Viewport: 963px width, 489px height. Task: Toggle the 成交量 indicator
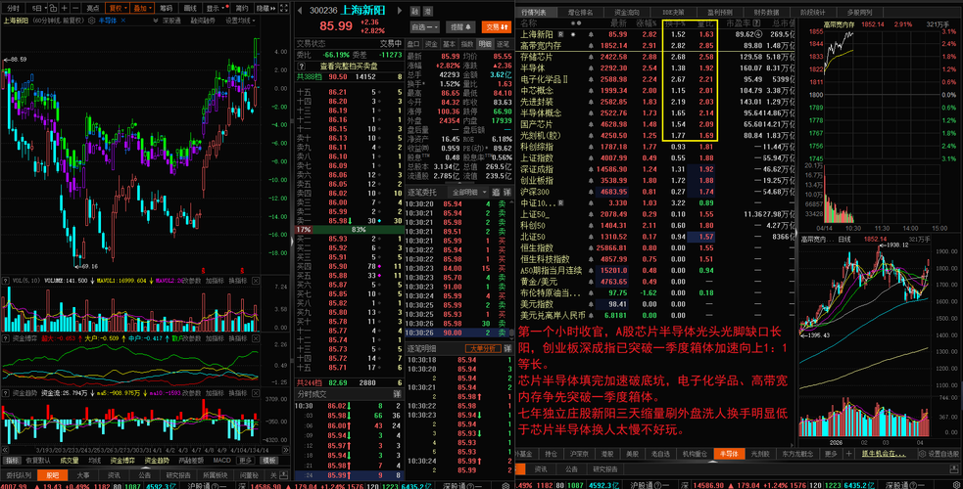click(70, 461)
